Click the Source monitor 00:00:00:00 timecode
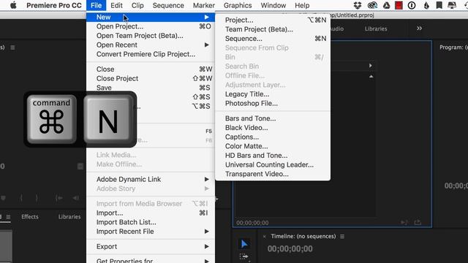This screenshot has height=263, width=468. click(x=252, y=223)
